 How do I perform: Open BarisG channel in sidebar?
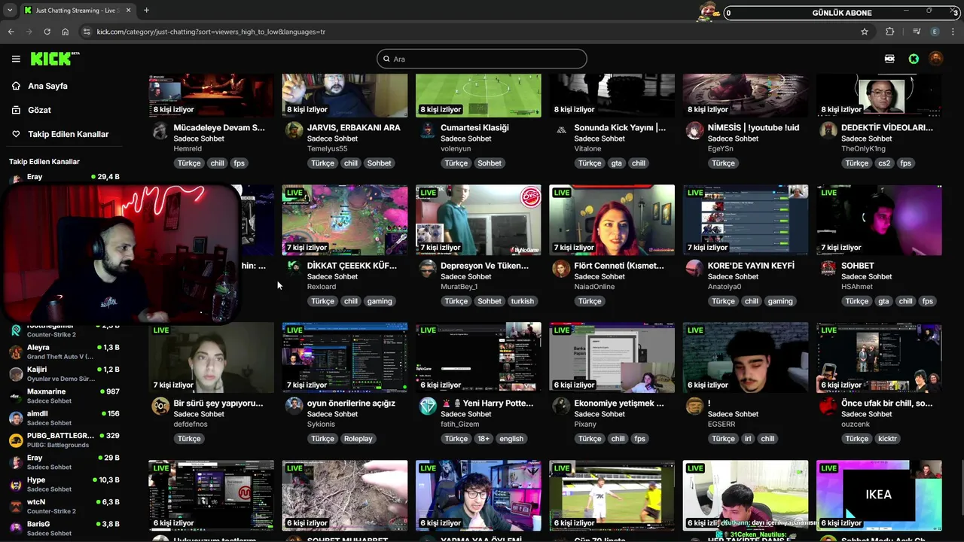(64, 528)
